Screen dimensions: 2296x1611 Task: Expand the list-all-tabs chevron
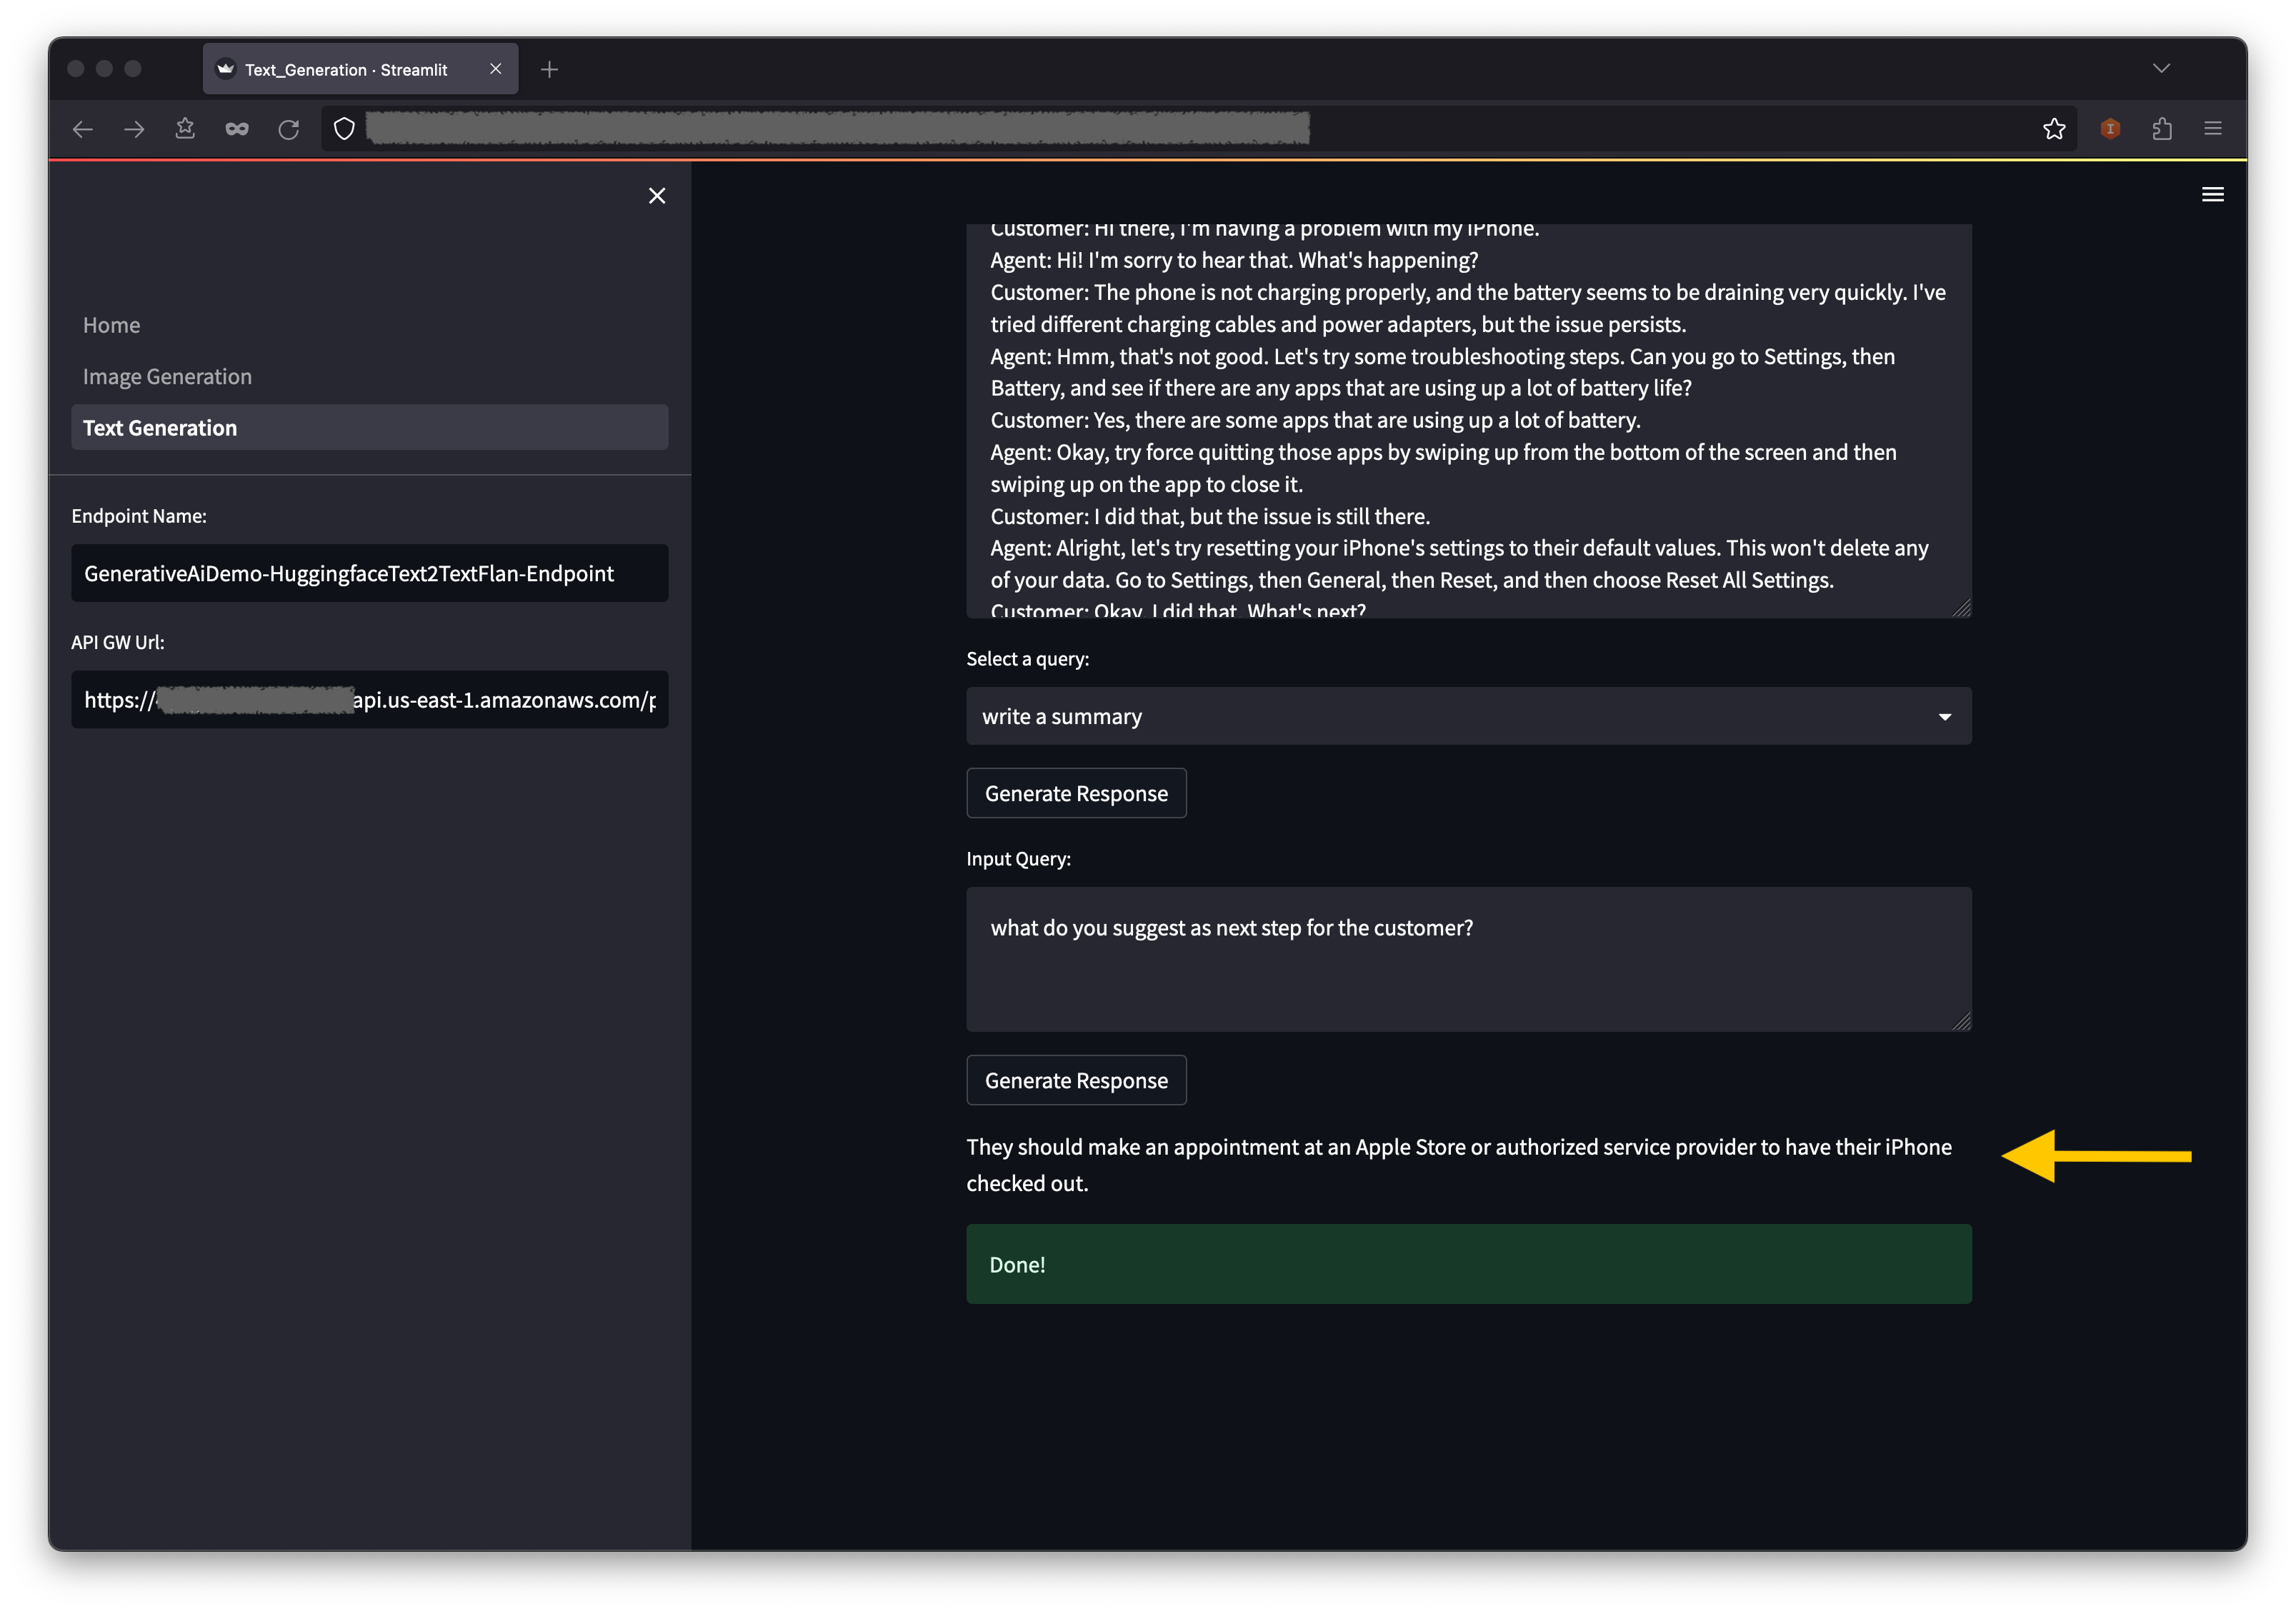point(2161,69)
